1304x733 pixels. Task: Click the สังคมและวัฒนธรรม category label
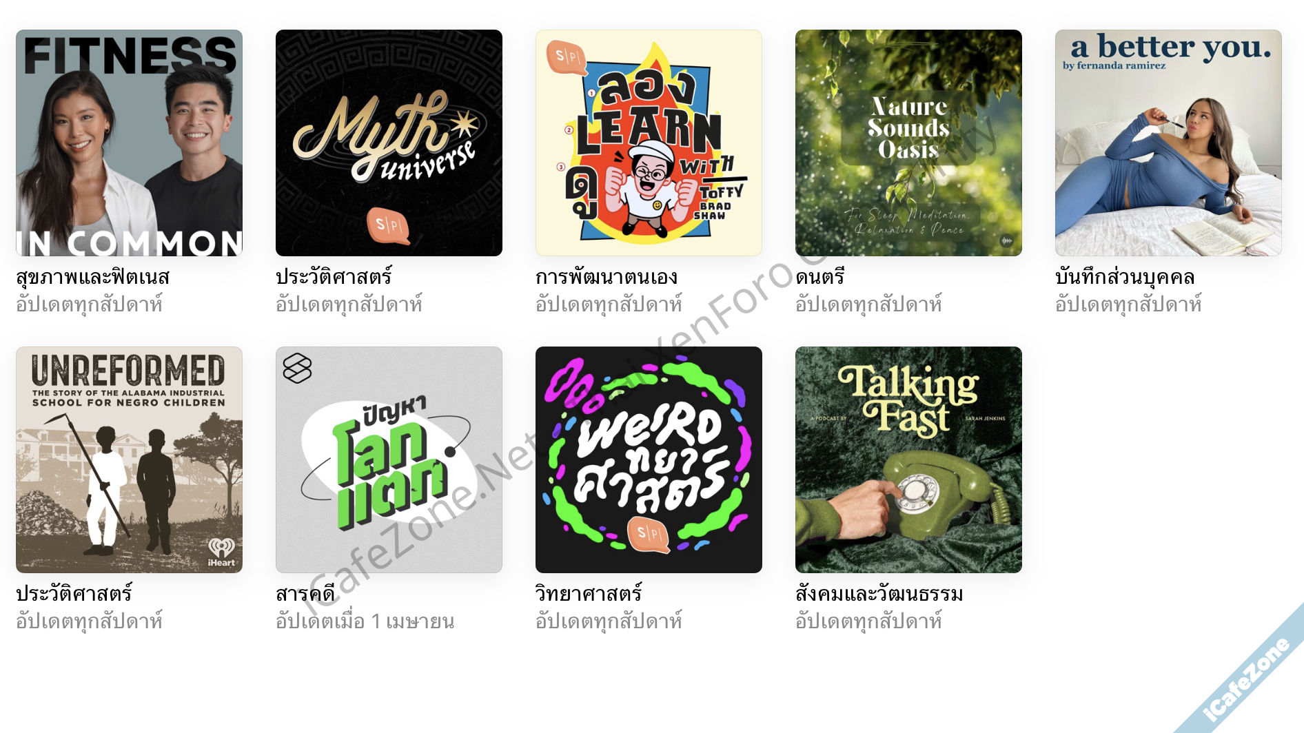pos(879,594)
